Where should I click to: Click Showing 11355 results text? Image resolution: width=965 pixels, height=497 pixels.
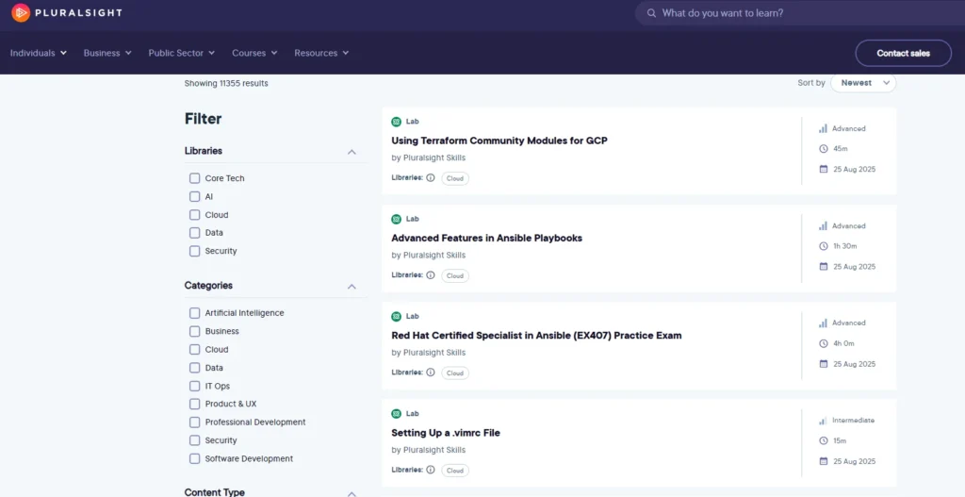226,83
